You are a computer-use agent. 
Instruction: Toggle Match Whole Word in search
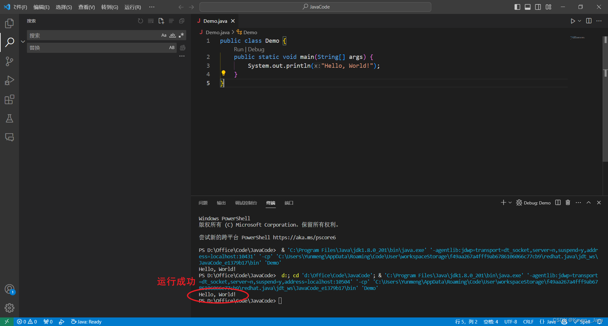[x=173, y=35]
